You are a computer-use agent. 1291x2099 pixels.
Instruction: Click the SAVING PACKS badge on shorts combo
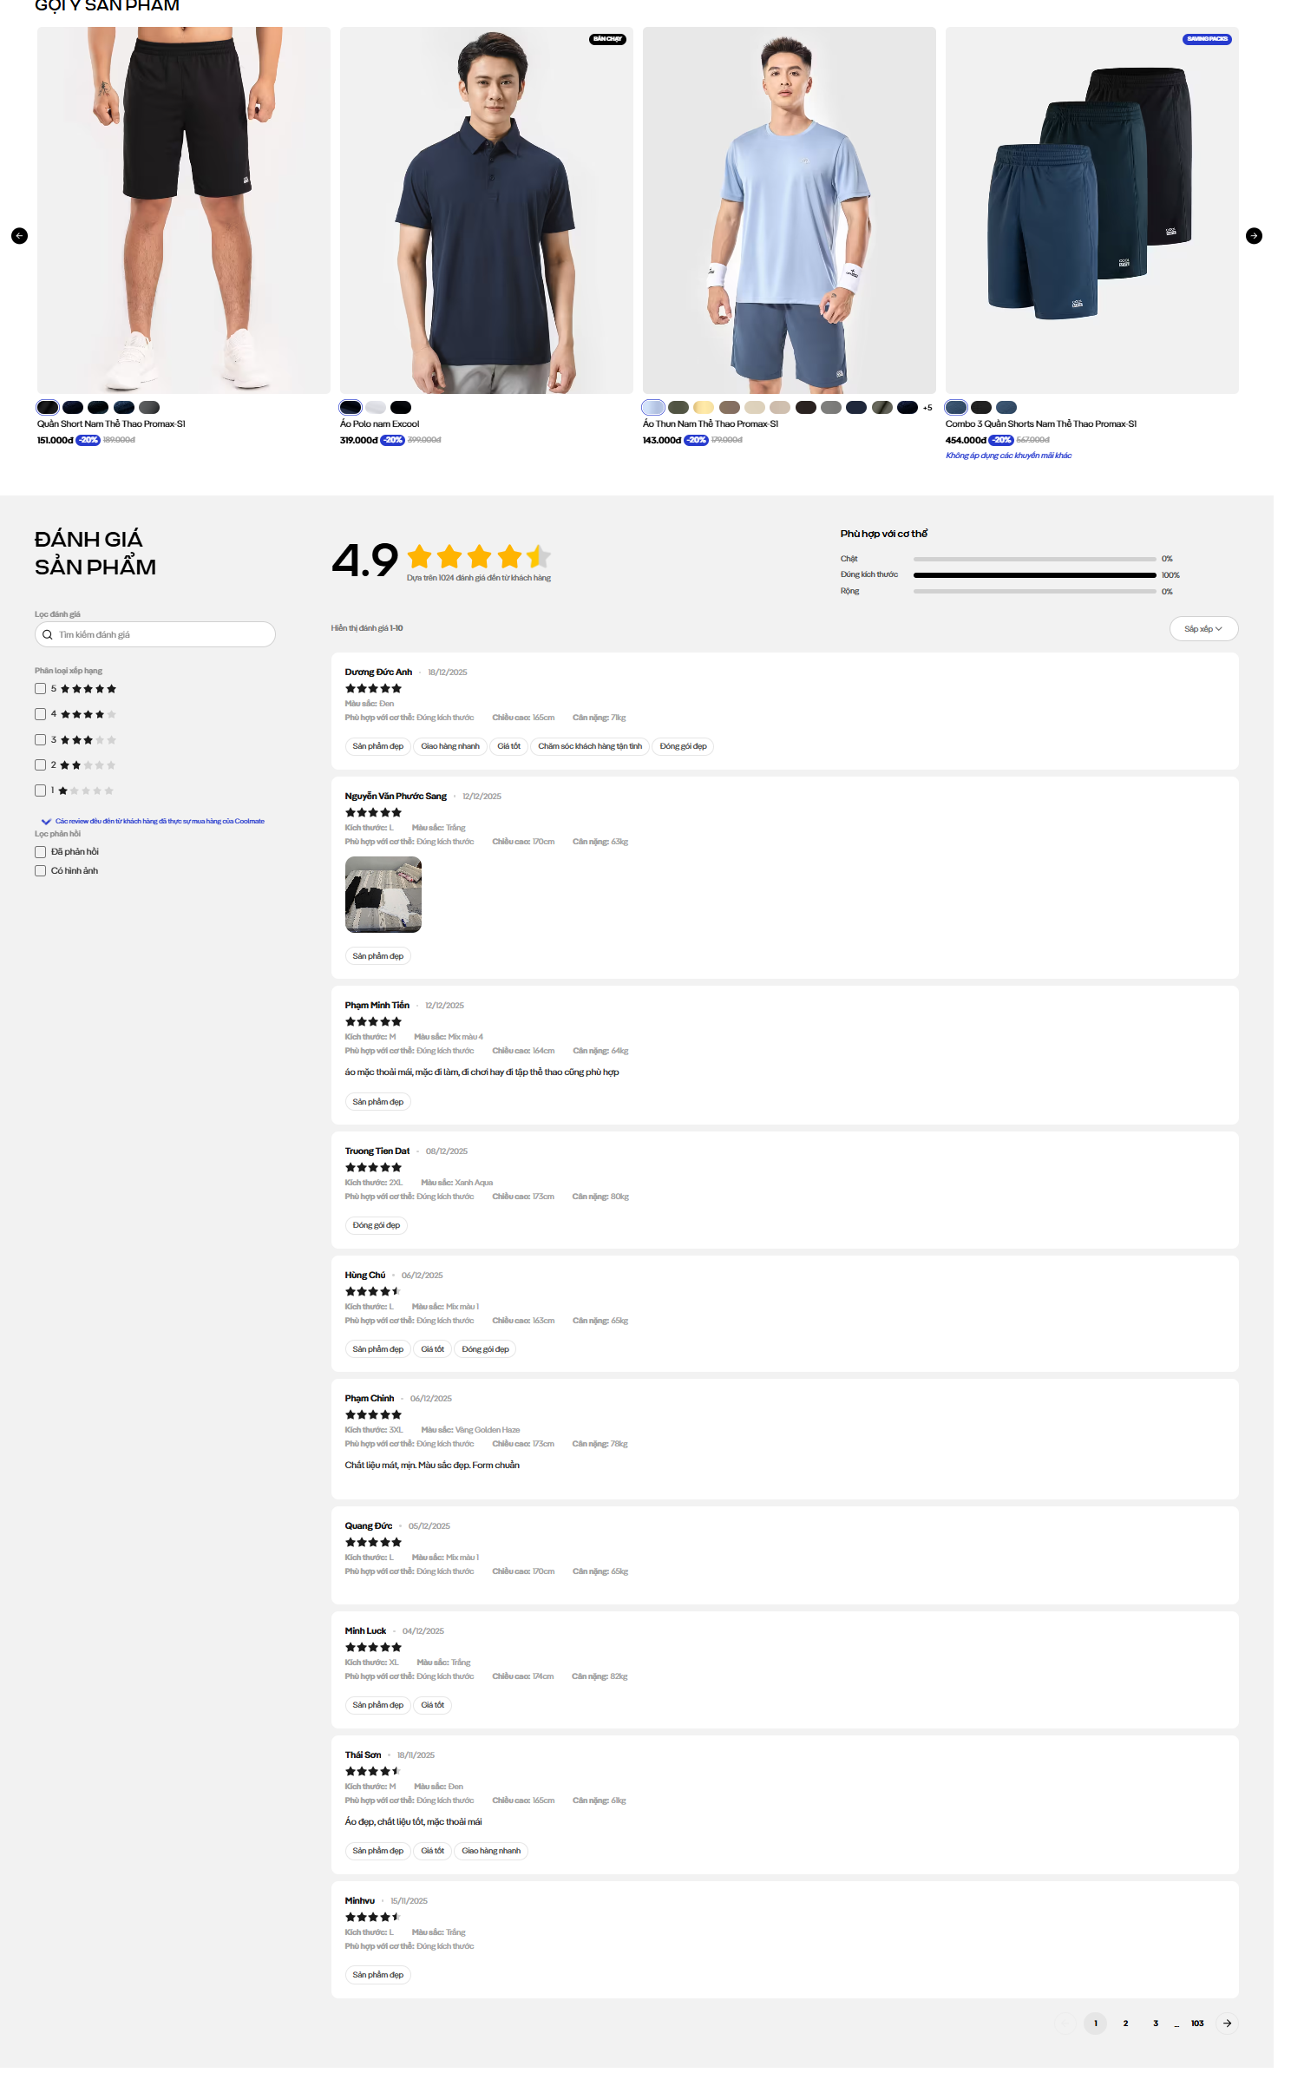(1207, 39)
